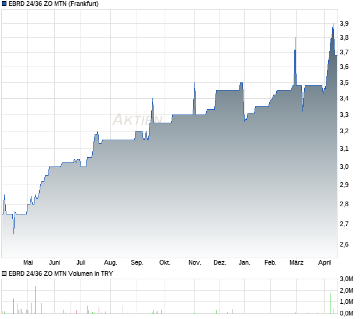
Task: Click the 3,5 price axis value
Action: pyautogui.click(x=344, y=83)
